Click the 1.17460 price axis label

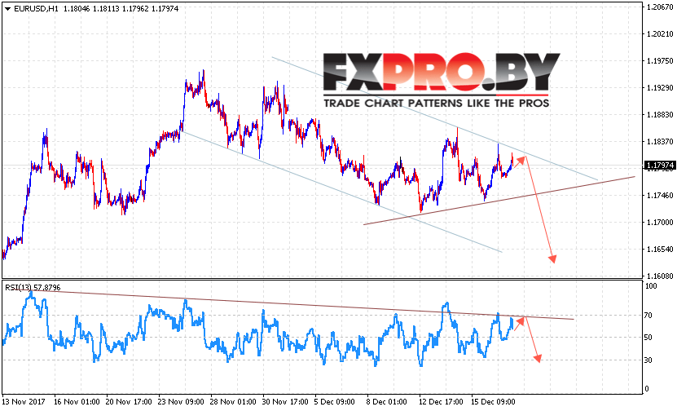660,196
